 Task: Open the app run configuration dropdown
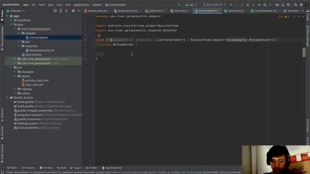click(191, 5)
